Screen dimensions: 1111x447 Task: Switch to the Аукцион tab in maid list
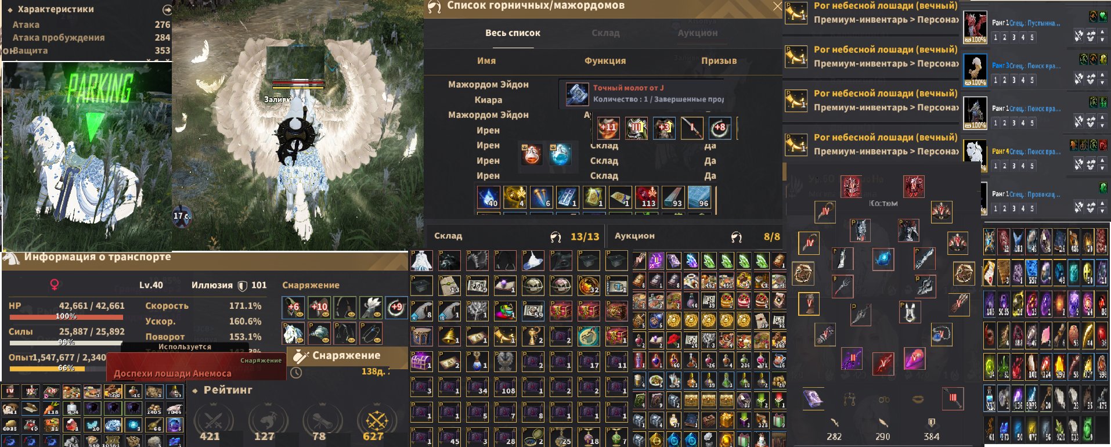[x=697, y=33]
